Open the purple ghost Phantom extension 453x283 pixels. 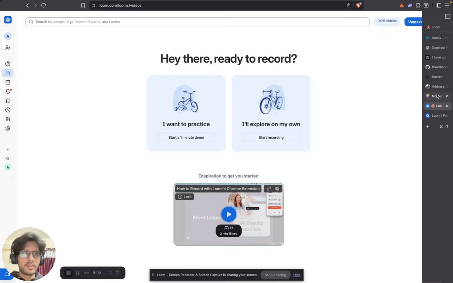coord(410,5)
